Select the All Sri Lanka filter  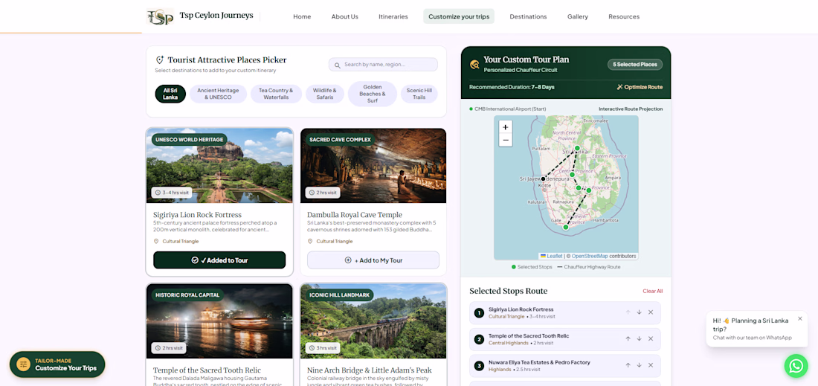point(170,94)
